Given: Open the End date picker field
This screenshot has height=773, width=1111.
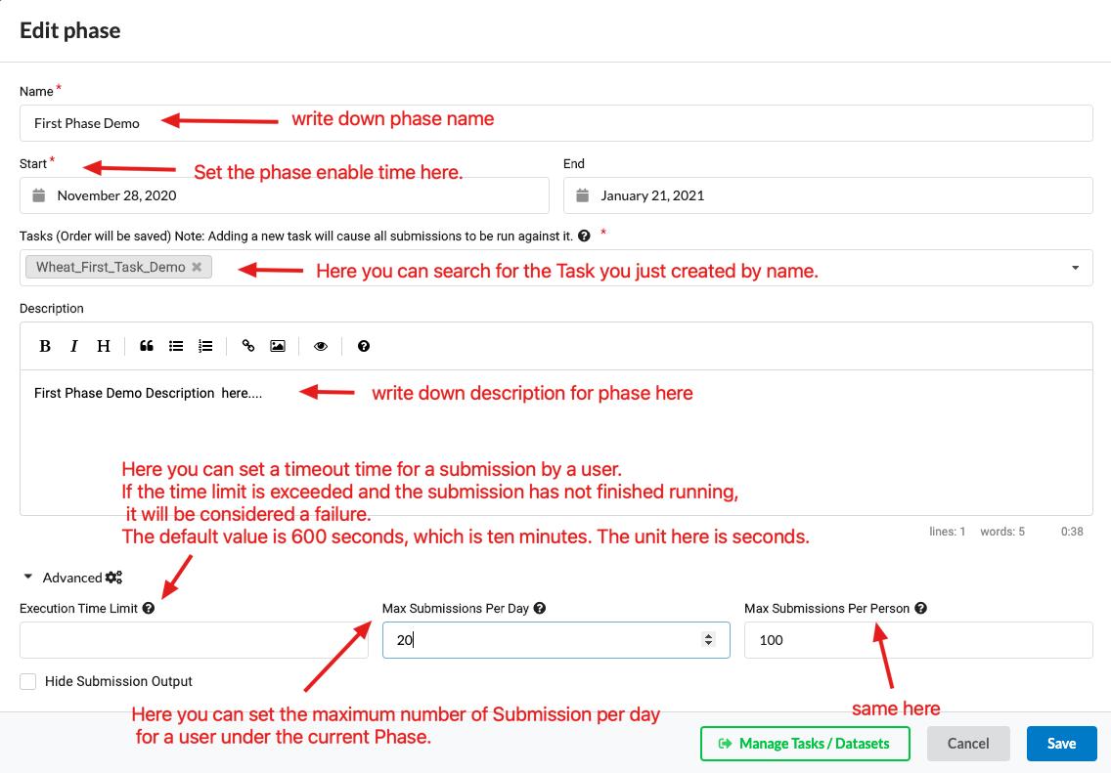Looking at the screenshot, I should (827, 195).
